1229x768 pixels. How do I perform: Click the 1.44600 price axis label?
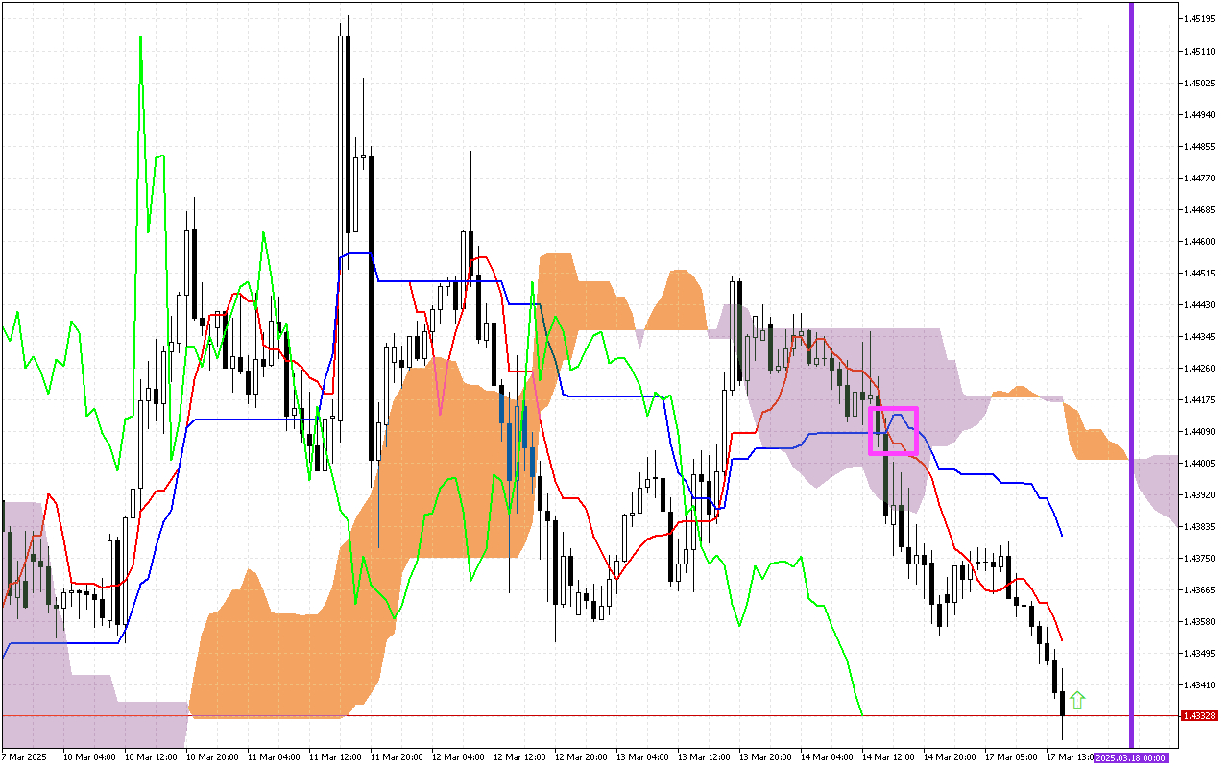click(x=1199, y=241)
